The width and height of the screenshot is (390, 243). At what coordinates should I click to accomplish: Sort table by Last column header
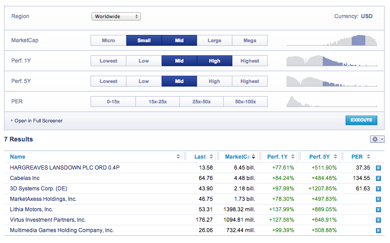tap(200, 157)
